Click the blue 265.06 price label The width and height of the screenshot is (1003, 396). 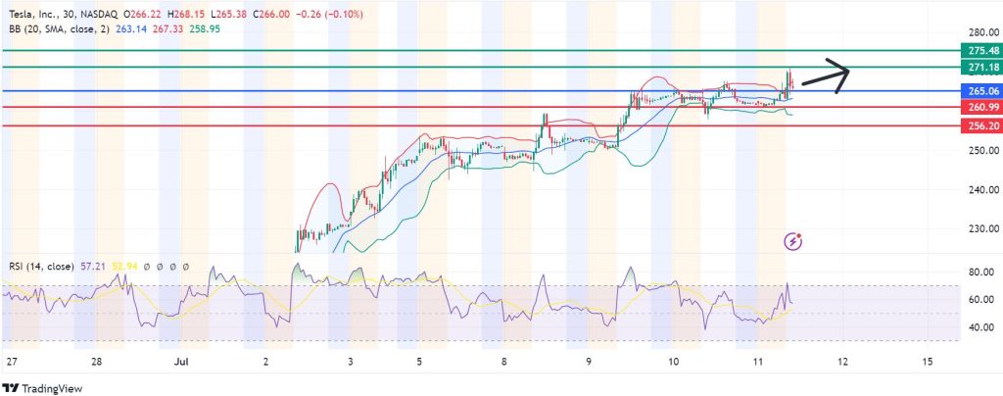pos(981,91)
